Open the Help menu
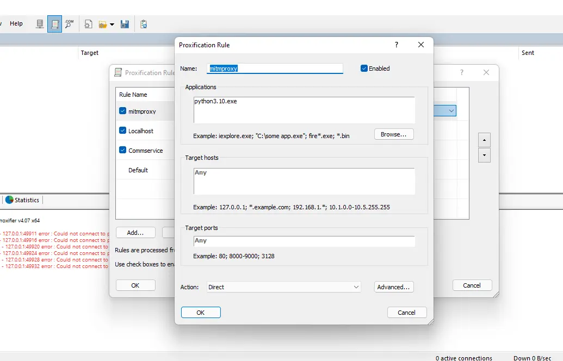Screen dimensions: 563x361 (x=16, y=23)
